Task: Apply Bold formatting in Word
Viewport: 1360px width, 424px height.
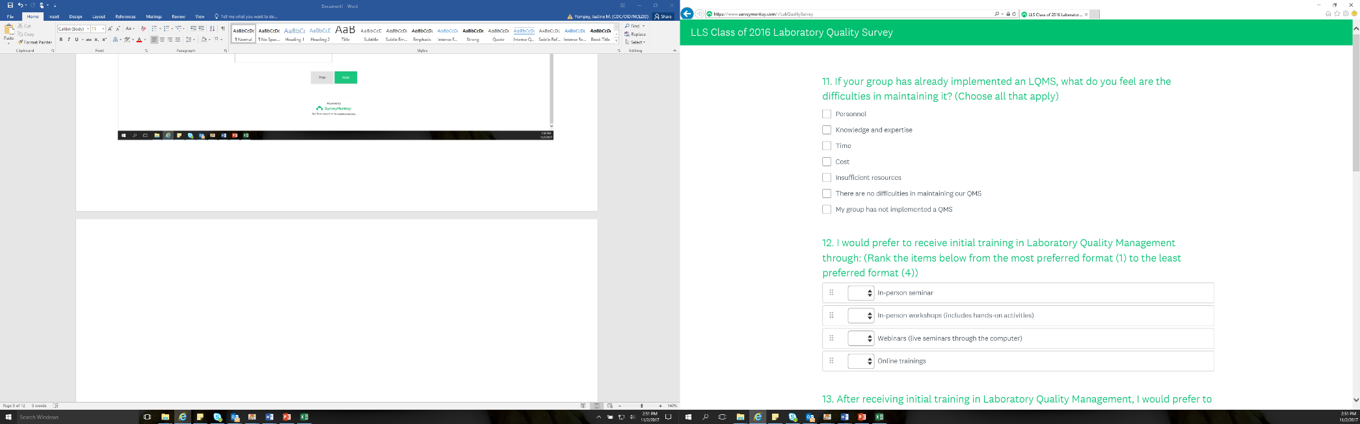Action: pos(61,40)
